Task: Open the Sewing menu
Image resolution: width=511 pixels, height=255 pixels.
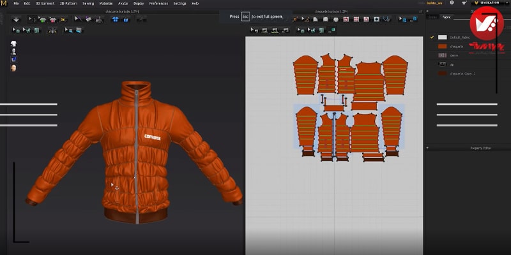Action: (88, 3)
